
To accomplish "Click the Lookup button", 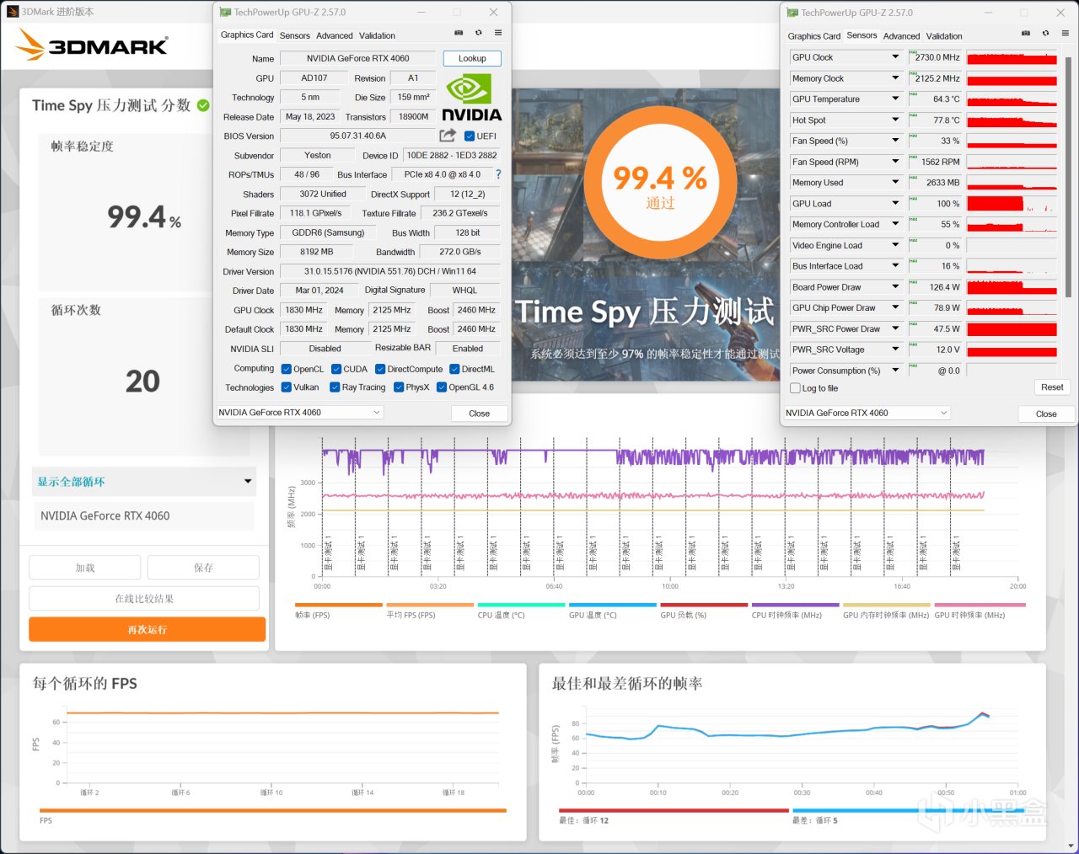I will (472, 59).
